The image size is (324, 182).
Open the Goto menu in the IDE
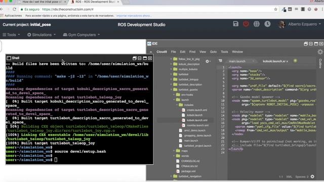(213, 52)
